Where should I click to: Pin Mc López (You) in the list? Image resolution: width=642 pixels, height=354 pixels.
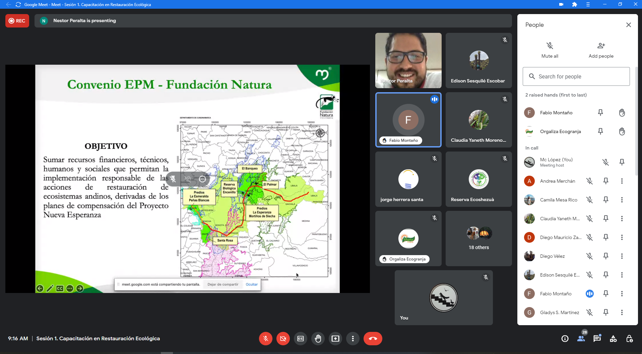click(622, 162)
